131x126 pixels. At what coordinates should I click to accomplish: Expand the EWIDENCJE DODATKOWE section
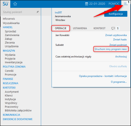(x=18, y=119)
